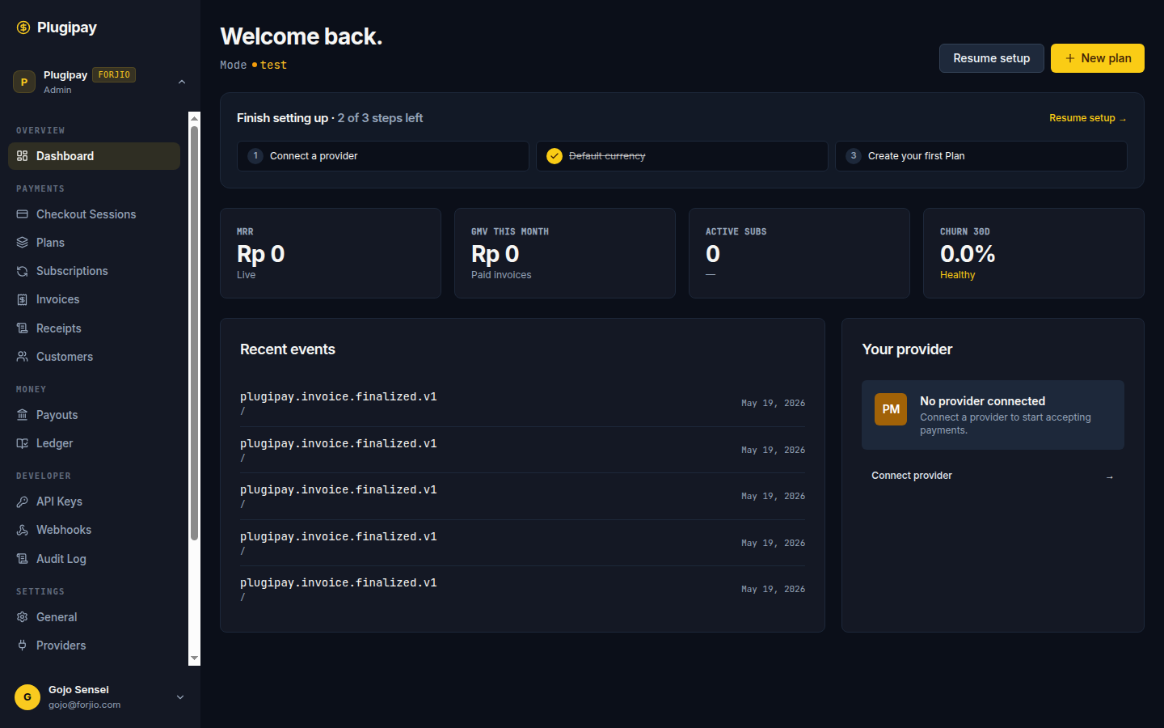Viewport: 1164px width, 728px height.
Task: Click the Checkout Sessions card icon
Action: 22,214
